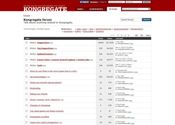The image size is (175, 125).
Task: Open Guess next week's Kongpanion topic
Action: 44,123
